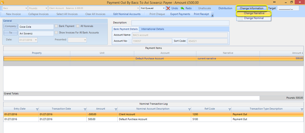
Task: Open the Pounds currency dropdown
Action: pos(46,8)
